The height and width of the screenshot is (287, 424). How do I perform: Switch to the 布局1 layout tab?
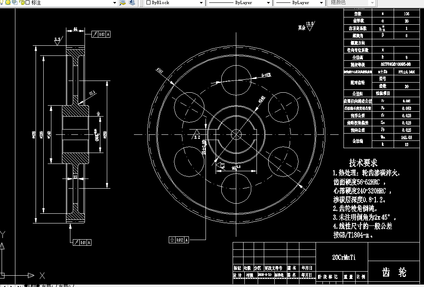pyautogui.click(x=48, y=285)
